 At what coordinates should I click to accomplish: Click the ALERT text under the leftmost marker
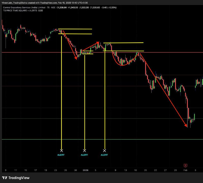61,155
